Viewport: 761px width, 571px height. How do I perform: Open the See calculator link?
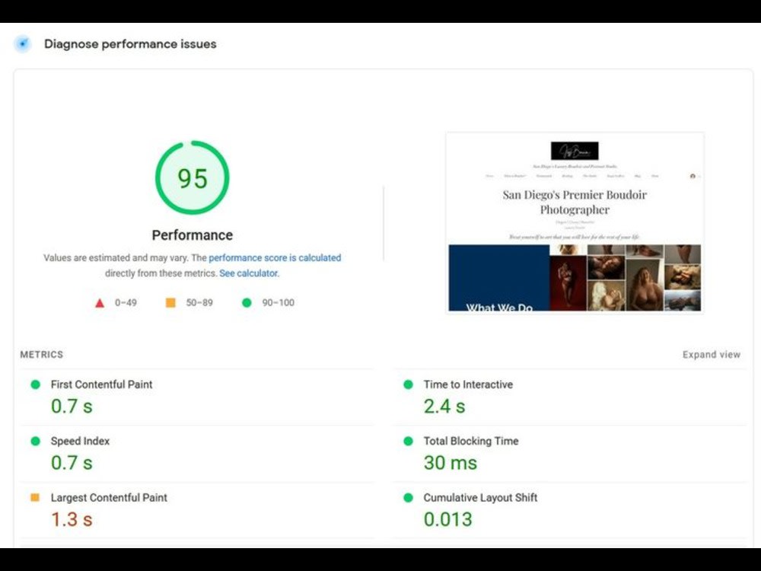point(249,273)
